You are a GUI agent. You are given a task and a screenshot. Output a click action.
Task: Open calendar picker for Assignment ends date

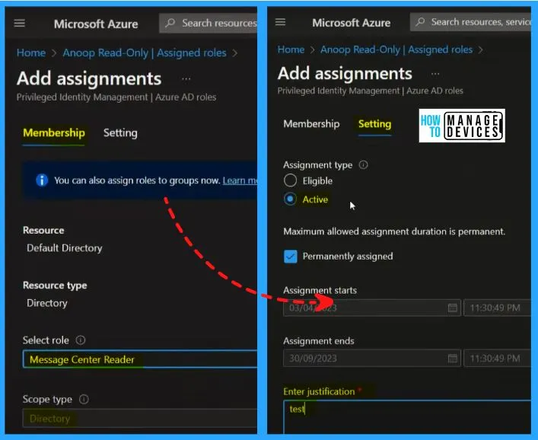point(453,359)
